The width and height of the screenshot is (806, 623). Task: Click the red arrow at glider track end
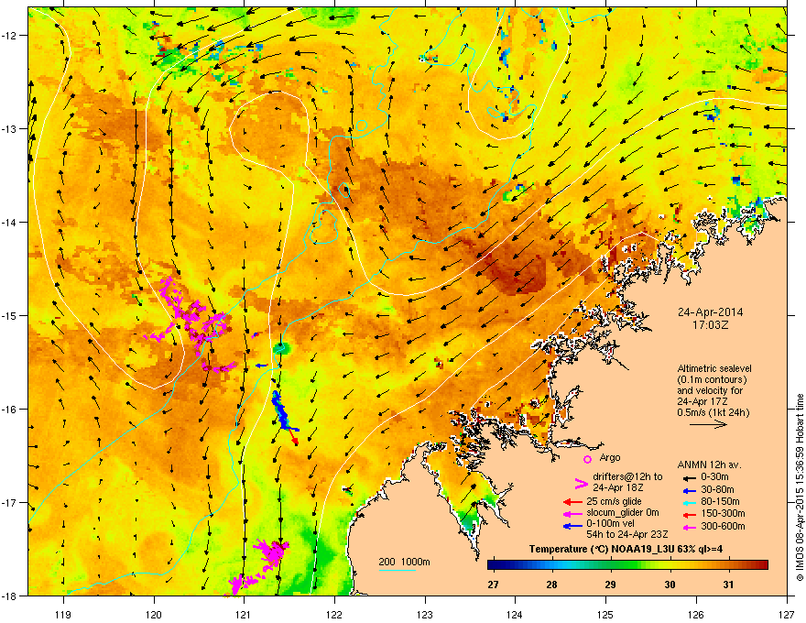point(292,437)
